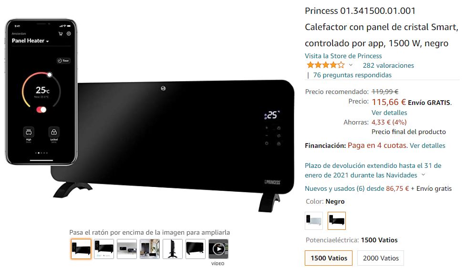Choose the white color swatch

click(314, 221)
